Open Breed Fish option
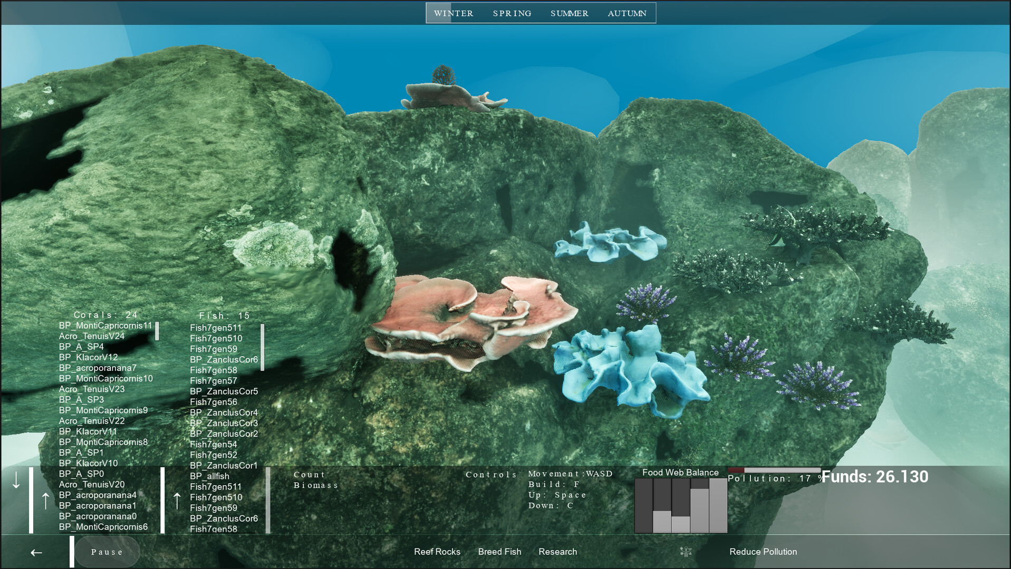1011x569 pixels. point(499,552)
